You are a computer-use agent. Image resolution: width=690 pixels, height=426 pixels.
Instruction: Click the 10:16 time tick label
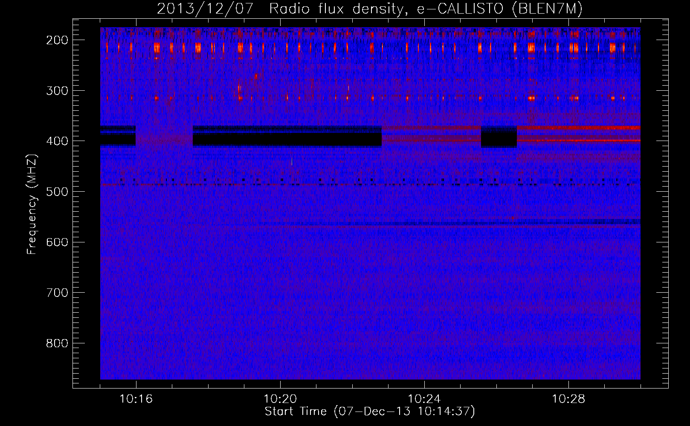136,399
